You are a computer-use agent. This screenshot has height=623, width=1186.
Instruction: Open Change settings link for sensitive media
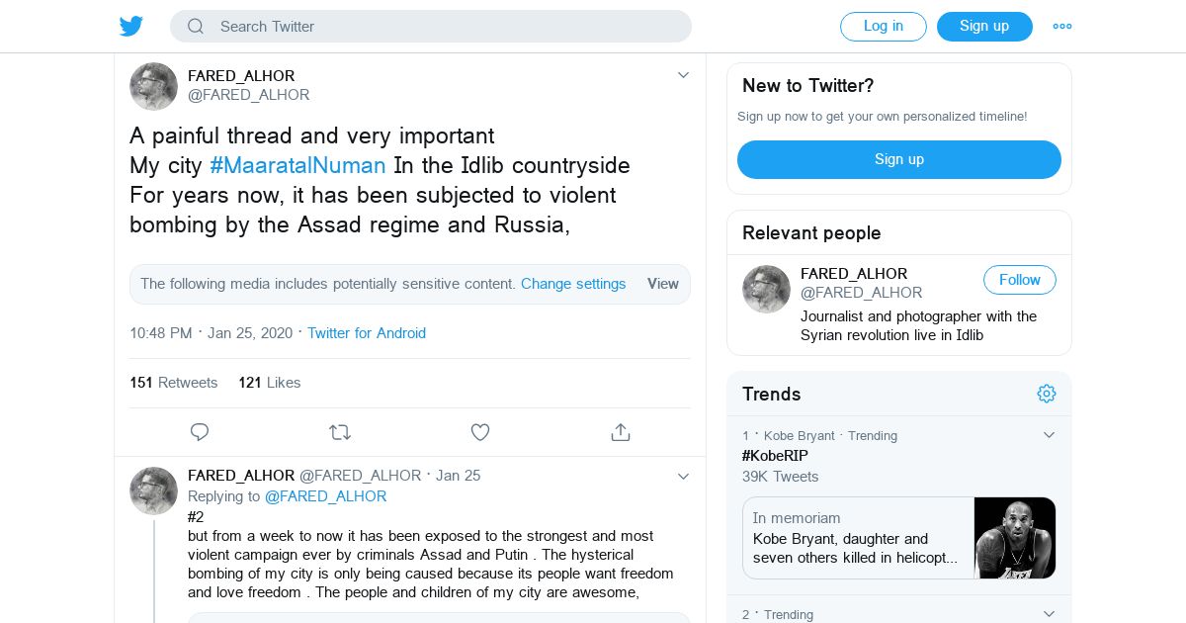pos(573,284)
